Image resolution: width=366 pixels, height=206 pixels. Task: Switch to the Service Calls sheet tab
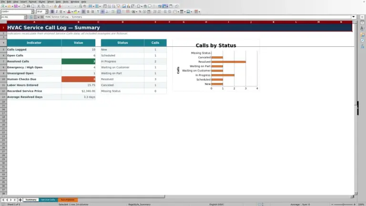[48, 200]
